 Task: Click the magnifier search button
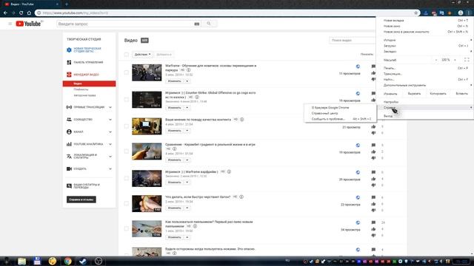pos(209,24)
